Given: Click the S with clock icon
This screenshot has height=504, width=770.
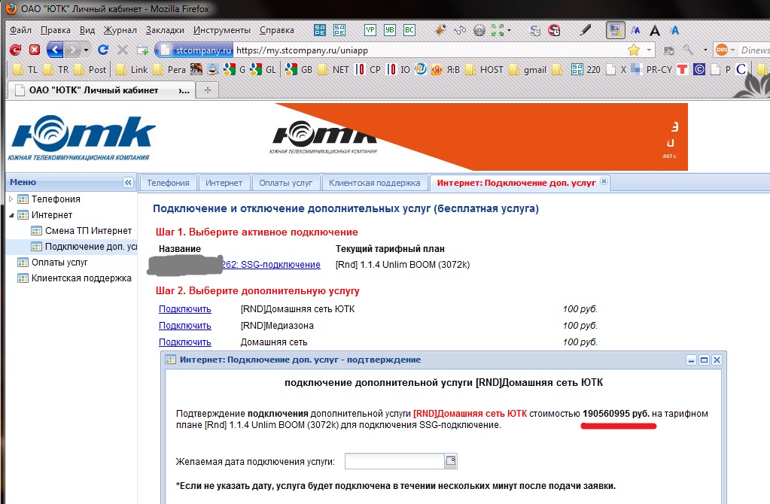Looking at the screenshot, I should point(535,30).
